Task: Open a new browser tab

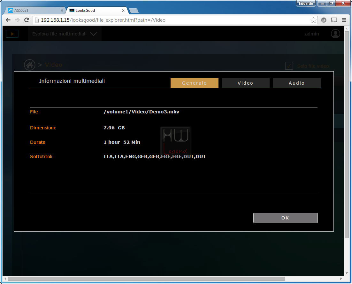Action: pyautogui.click(x=134, y=10)
